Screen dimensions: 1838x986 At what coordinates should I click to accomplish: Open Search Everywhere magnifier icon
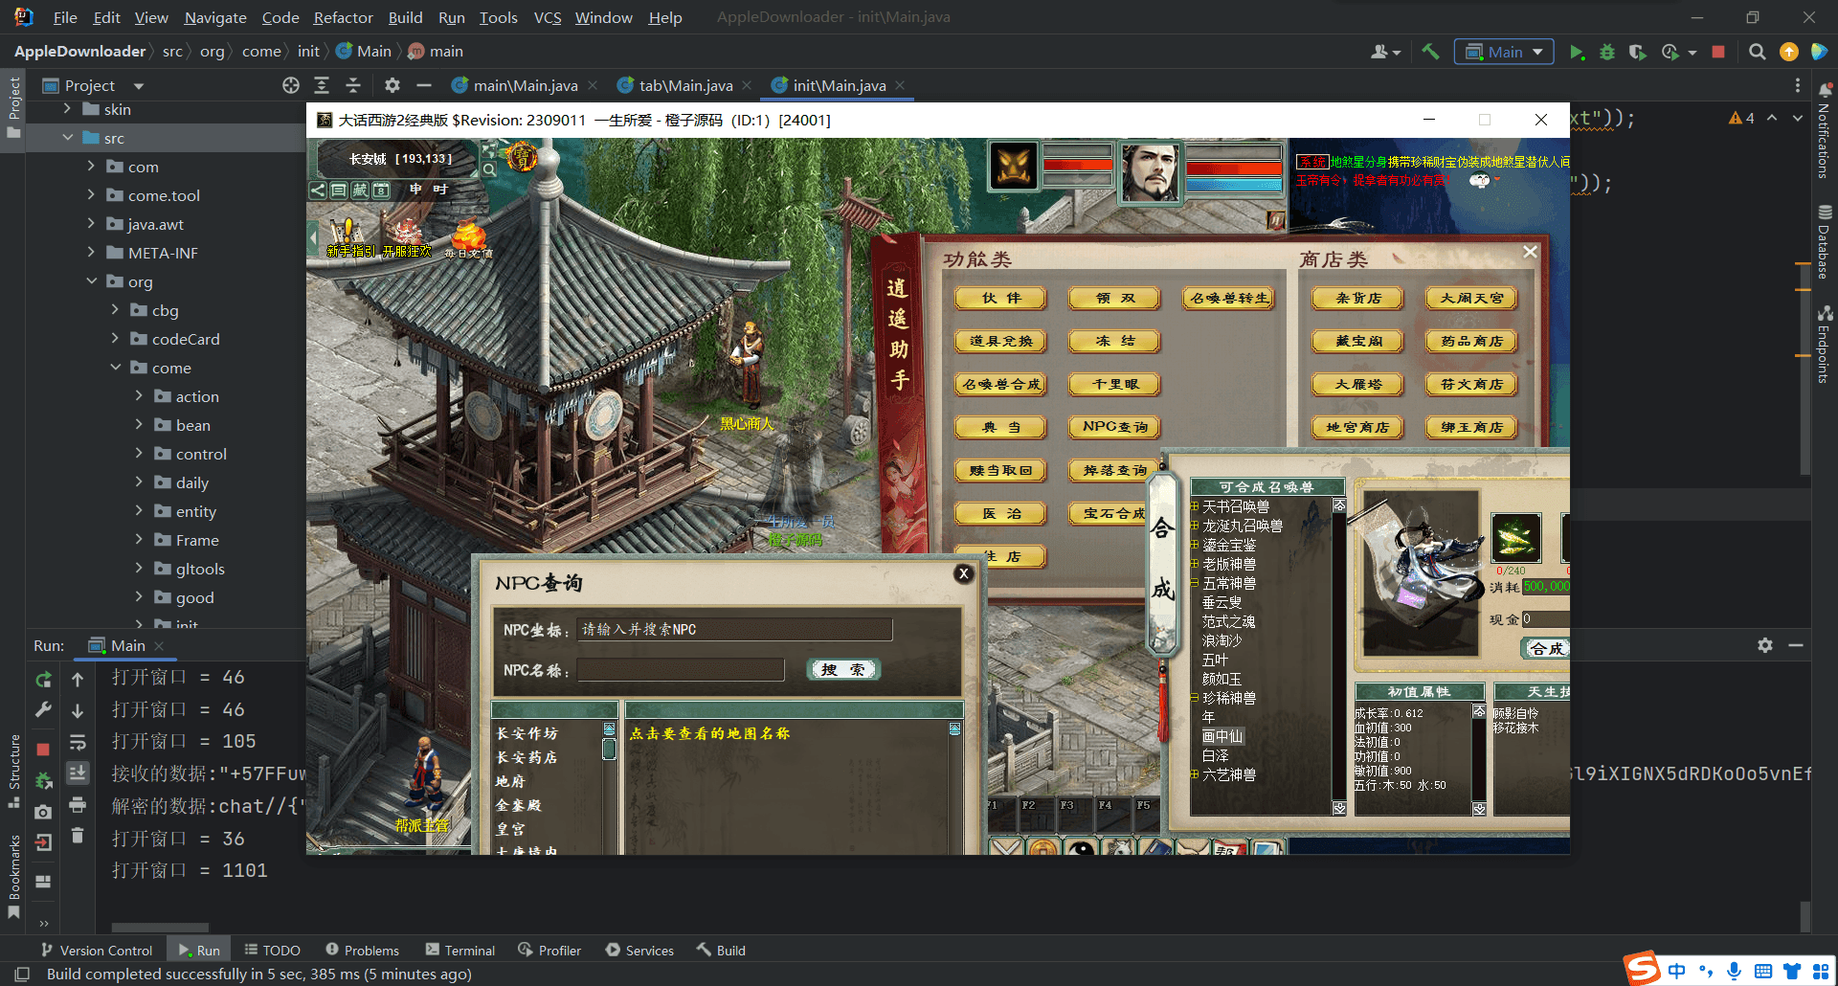click(x=1757, y=52)
